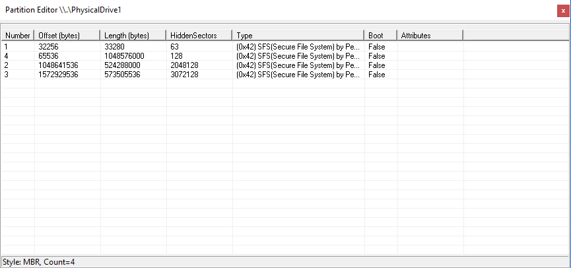Click the Type cell of partition 3
Image resolution: width=571 pixels, height=268 pixels.
[298, 75]
